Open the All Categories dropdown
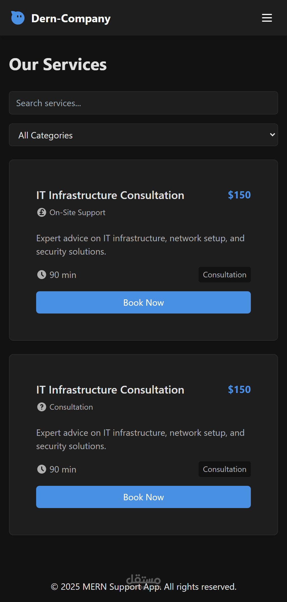The width and height of the screenshot is (287, 602). click(143, 135)
